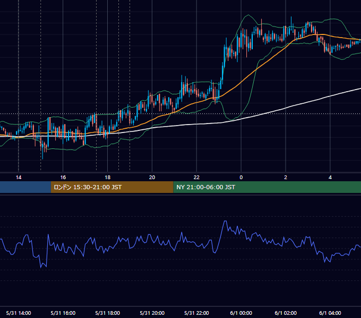Click the hour 4 axis label
This screenshot has width=361, height=318.
330,178
